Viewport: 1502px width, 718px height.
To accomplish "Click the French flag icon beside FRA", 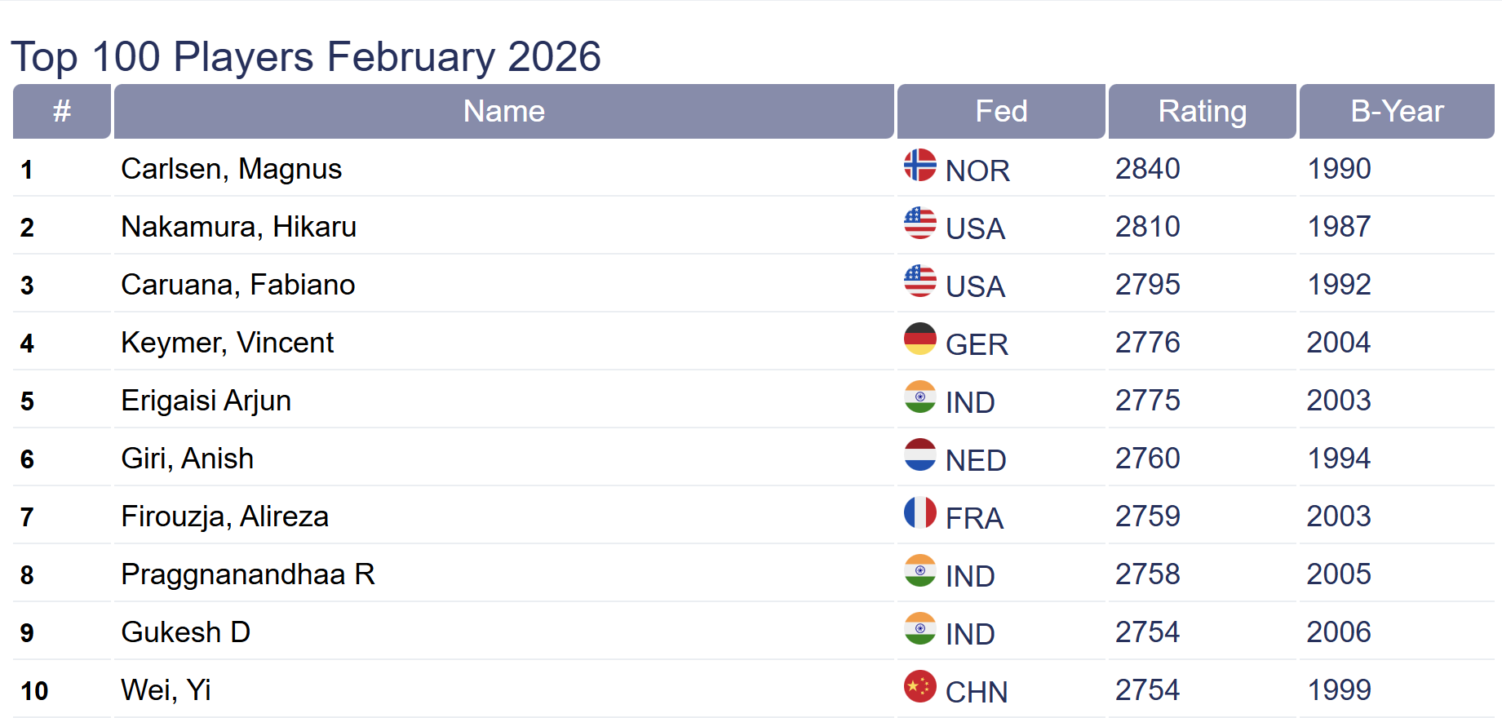I will (919, 512).
